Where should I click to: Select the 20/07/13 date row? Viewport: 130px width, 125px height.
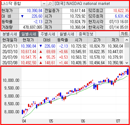point(62,46)
